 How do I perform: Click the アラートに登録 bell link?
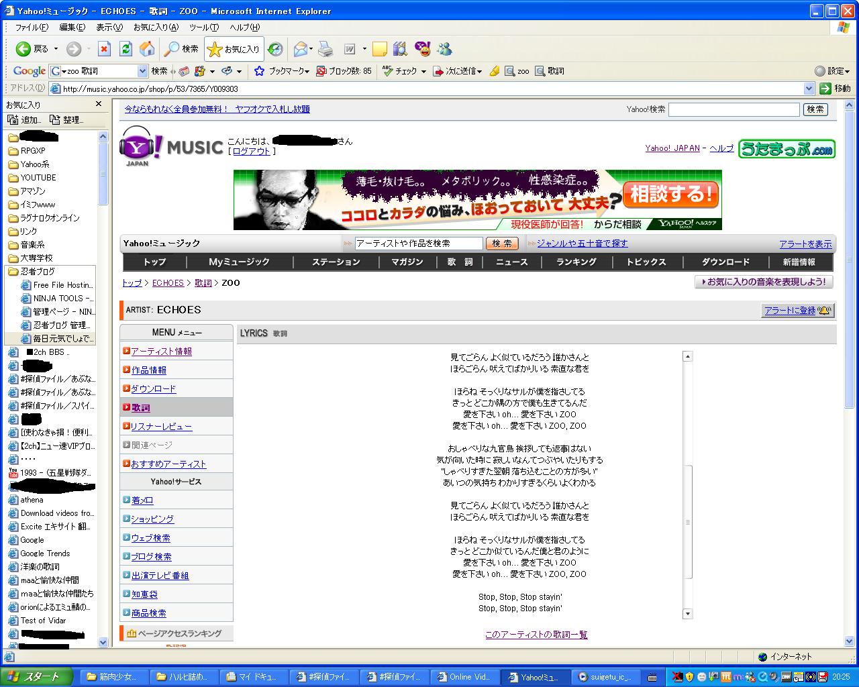click(x=798, y=311)
